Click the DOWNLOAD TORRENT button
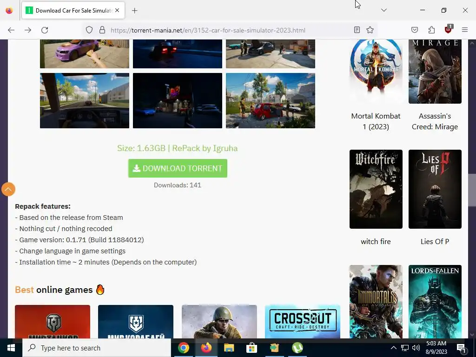 (178, 168)
